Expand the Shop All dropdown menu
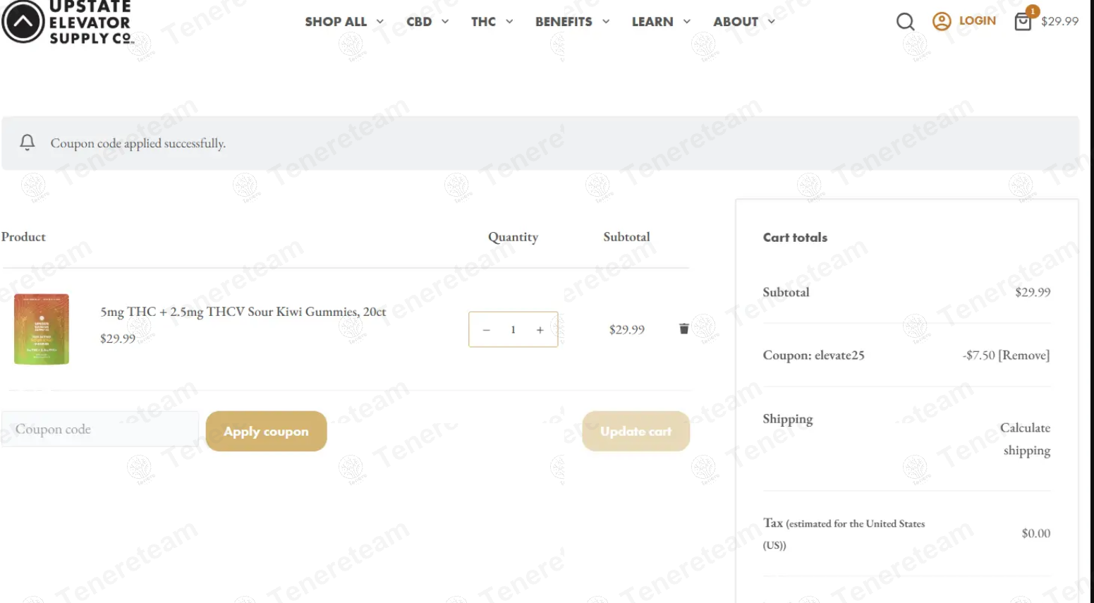Image resolution: width=1094 pixels, height=603 pixels. (344, 22)
